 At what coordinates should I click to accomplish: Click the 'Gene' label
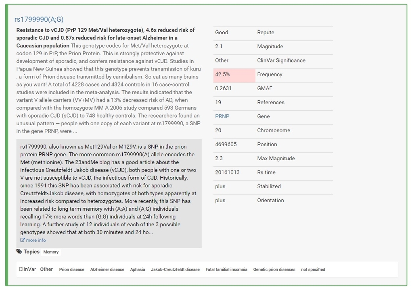tap(263, 116)
